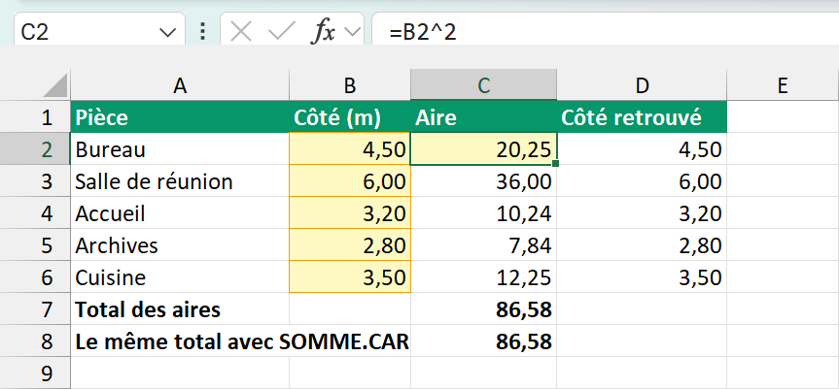Select the 'Accueil' cell
Image resolution: width=839 pixels, height=389 pixels.
(x=180, y=212)
